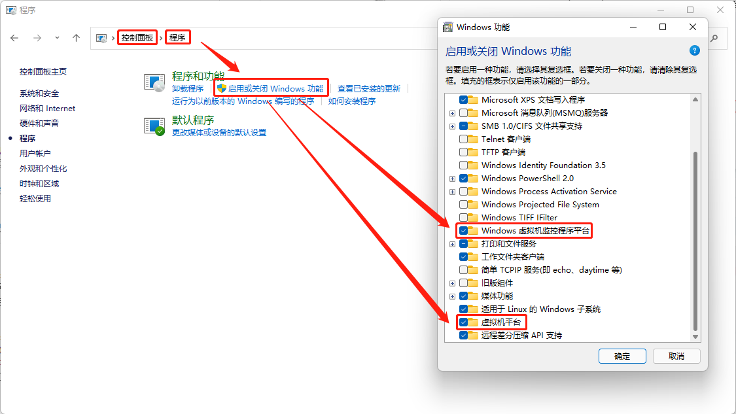Click scroll down arrow in features list
The height and width of the screenshot is (414, 736).
click(695, 337)
